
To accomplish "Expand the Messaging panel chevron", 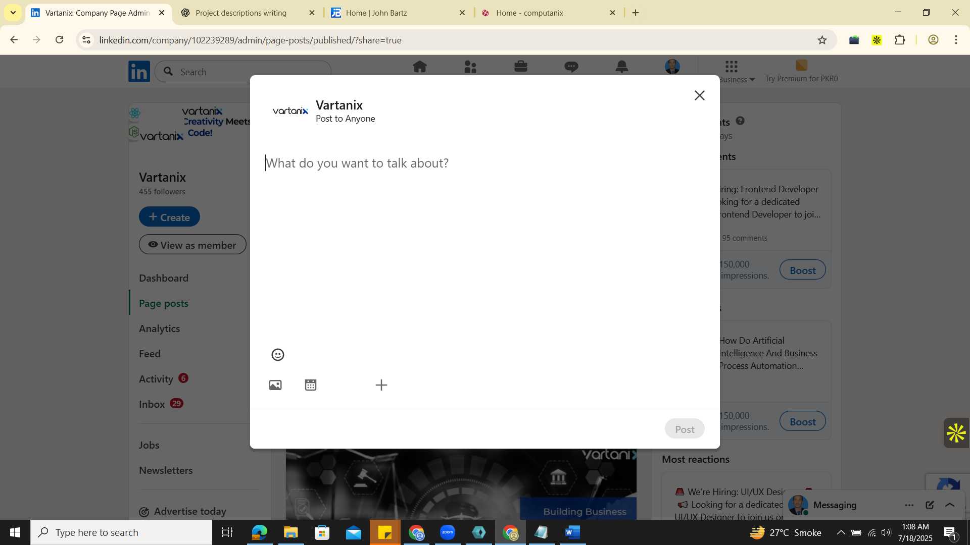I will tap(950, 505).
